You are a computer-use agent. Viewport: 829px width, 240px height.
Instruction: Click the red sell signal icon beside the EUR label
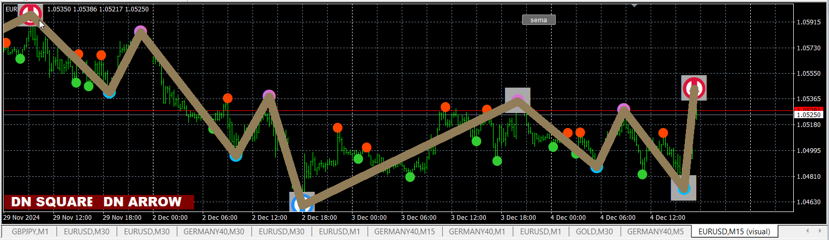(31, 13)
